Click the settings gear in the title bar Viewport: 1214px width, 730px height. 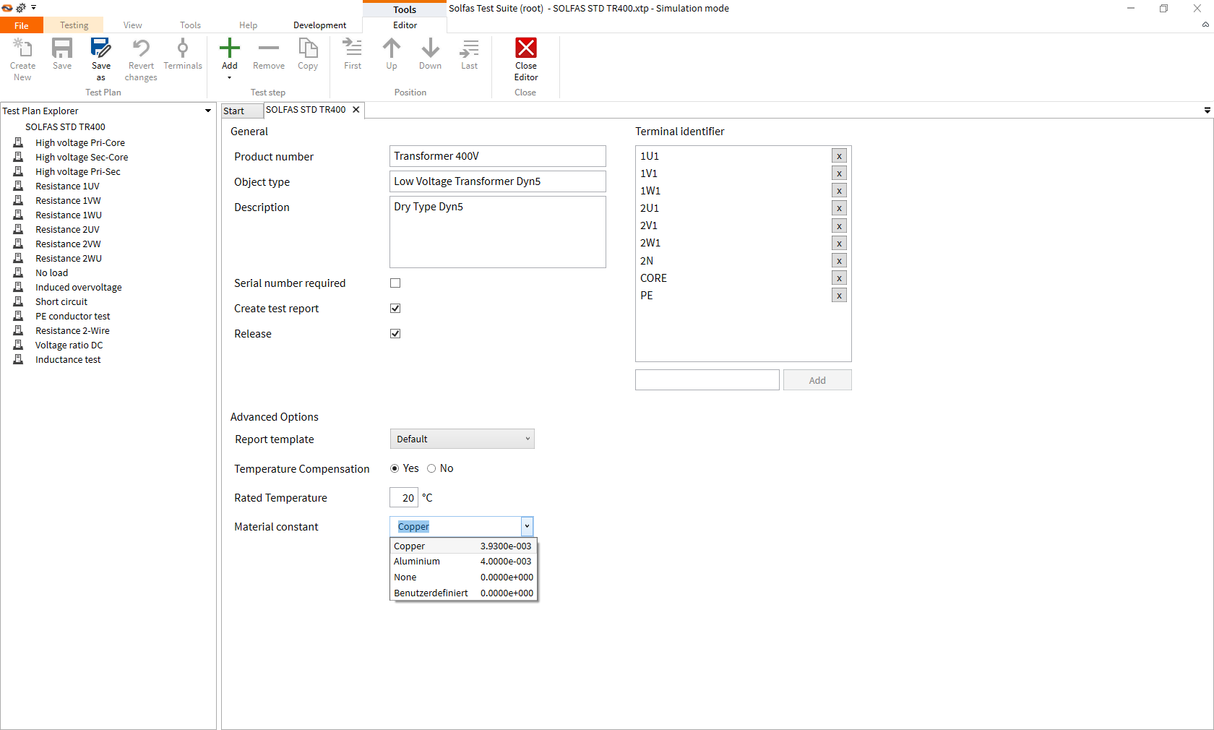(21, 8)
